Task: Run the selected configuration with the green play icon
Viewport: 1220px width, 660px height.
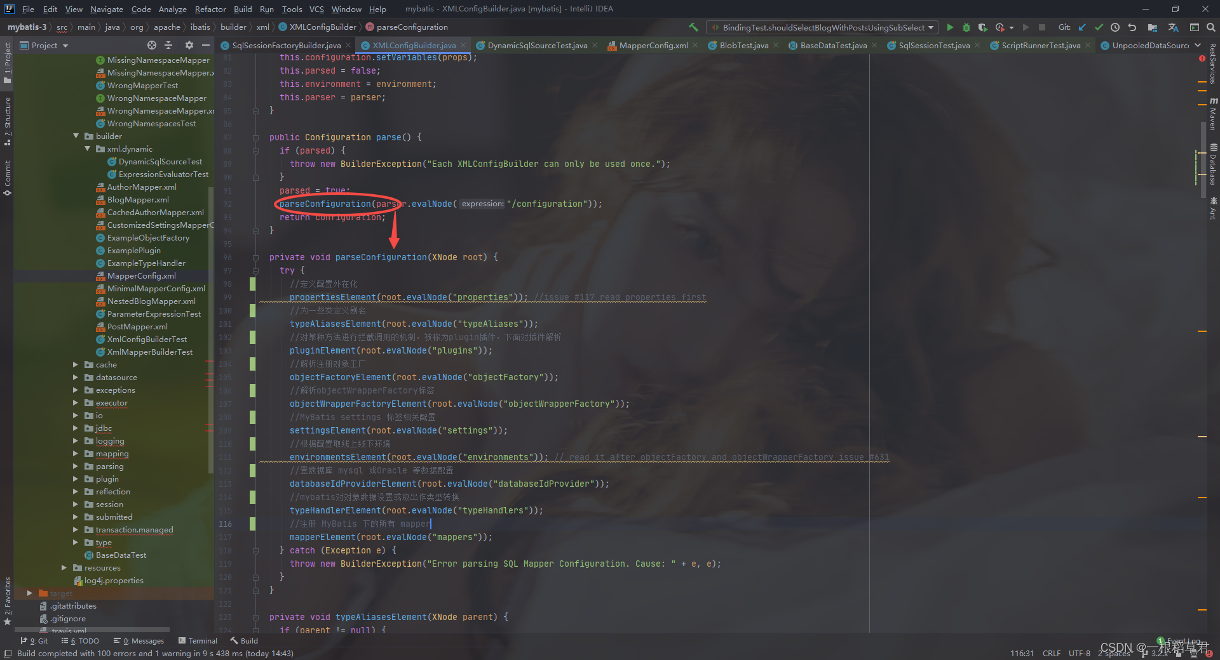Action: [950, 27]
